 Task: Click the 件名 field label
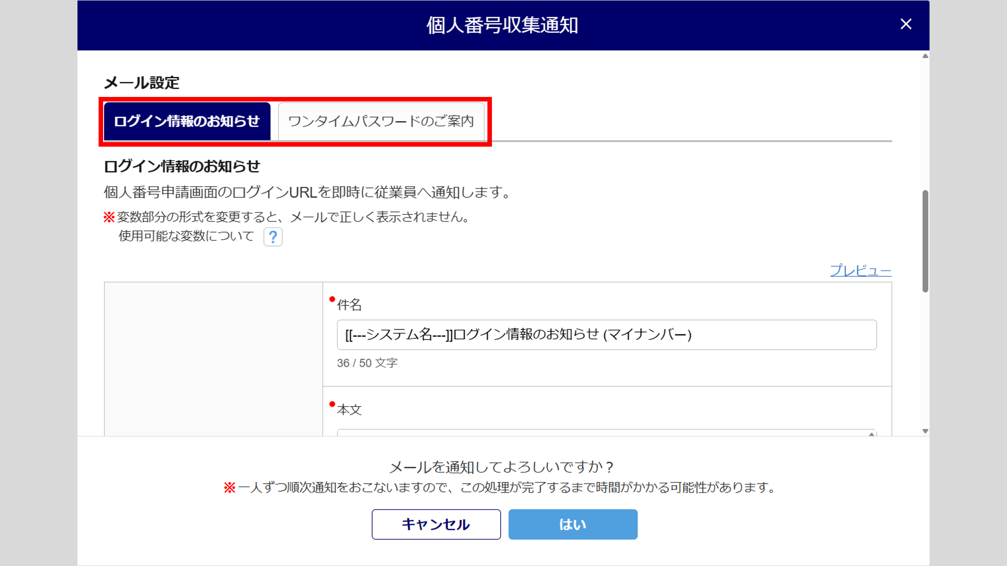point(349,305)
